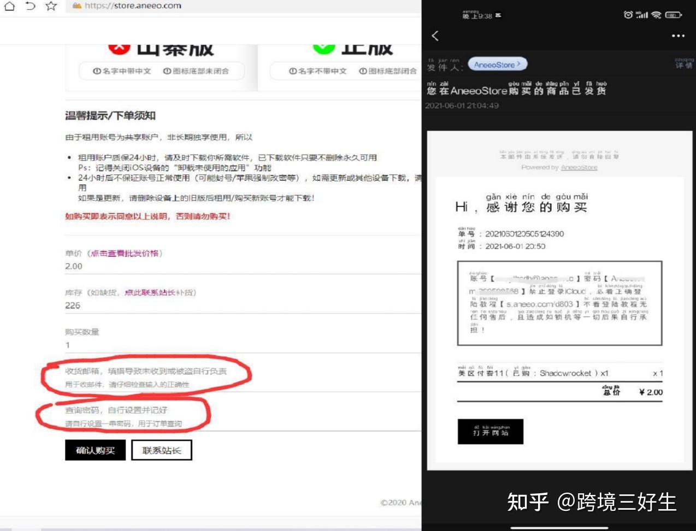
Task: Click the unit price value 2.00
Action: pyautogui.click(x=74, y=266)
